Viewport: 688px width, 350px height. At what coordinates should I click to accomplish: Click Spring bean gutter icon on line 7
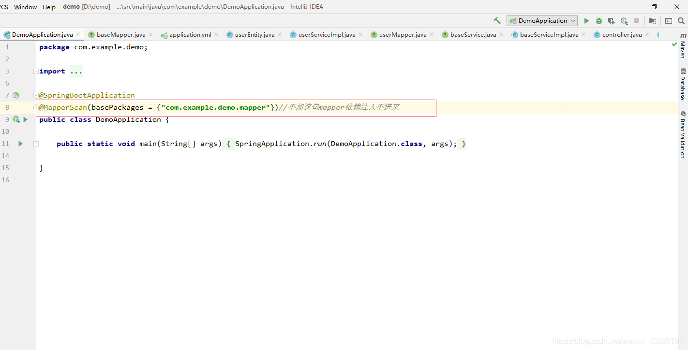16,95
